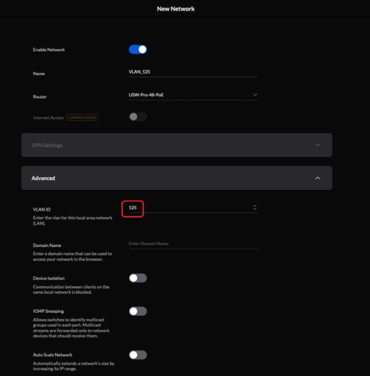Viewport: 370px width, 376px height.
Task: Enable the Device Isolation switch
Action: click(x=138, y=278)
